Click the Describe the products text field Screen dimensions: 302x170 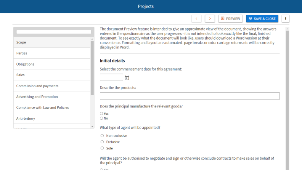click(190, 96)
